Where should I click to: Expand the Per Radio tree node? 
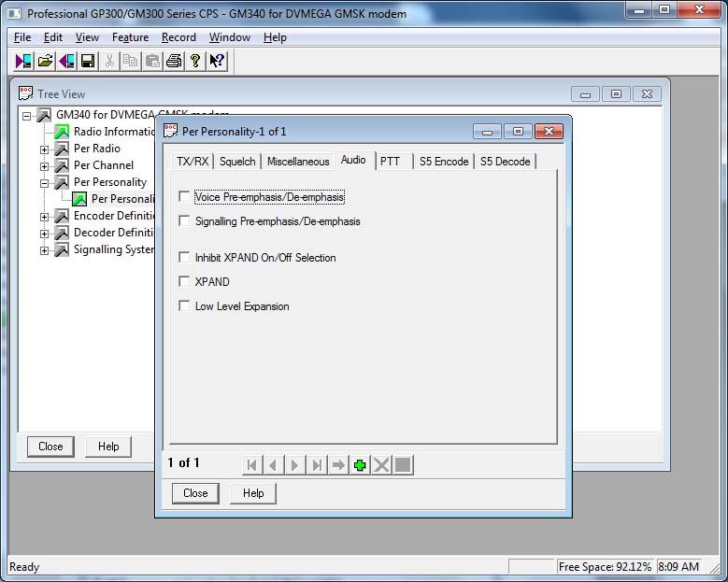[45, 149]
